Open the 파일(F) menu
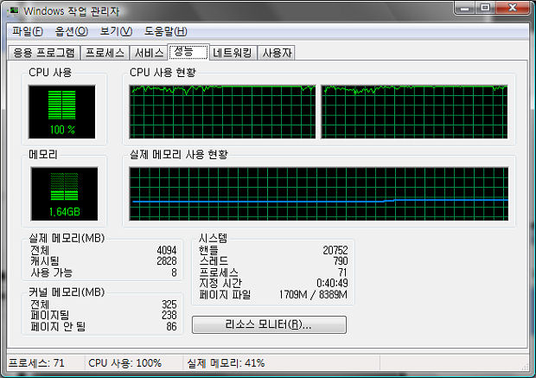The image size is (536, 378). [x=28, y=31]
